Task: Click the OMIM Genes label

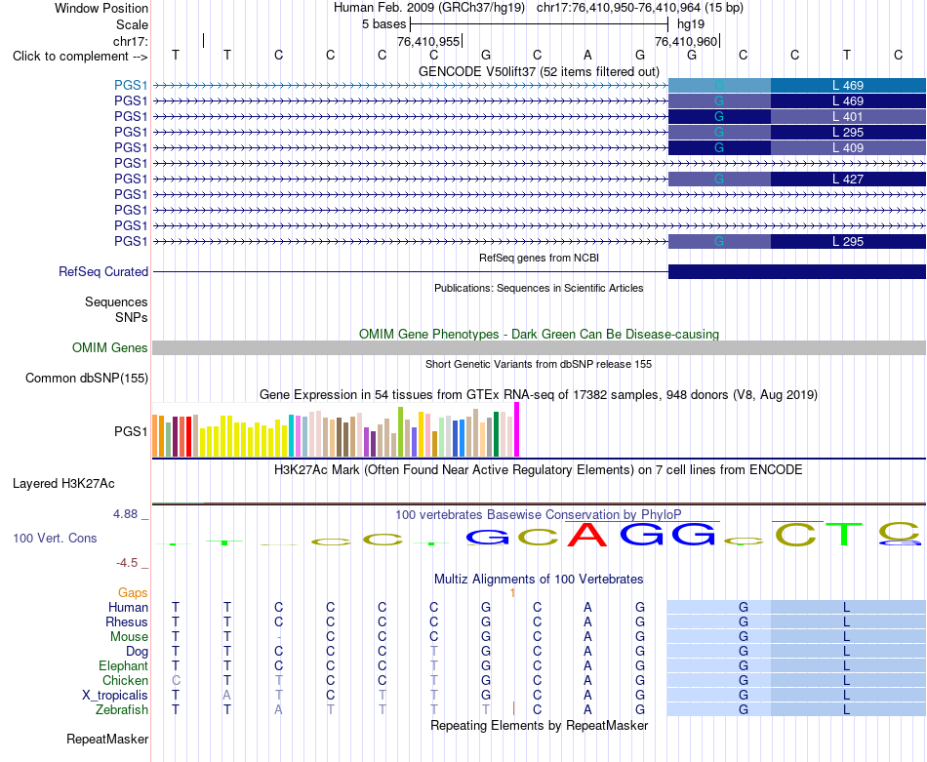Action: (109, 347)
